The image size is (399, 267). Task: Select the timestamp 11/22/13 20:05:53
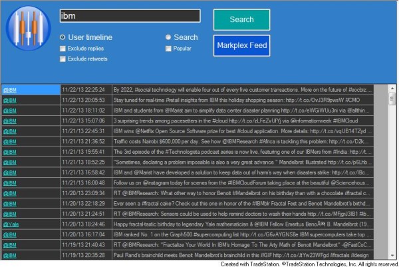[x=84, y=100]
